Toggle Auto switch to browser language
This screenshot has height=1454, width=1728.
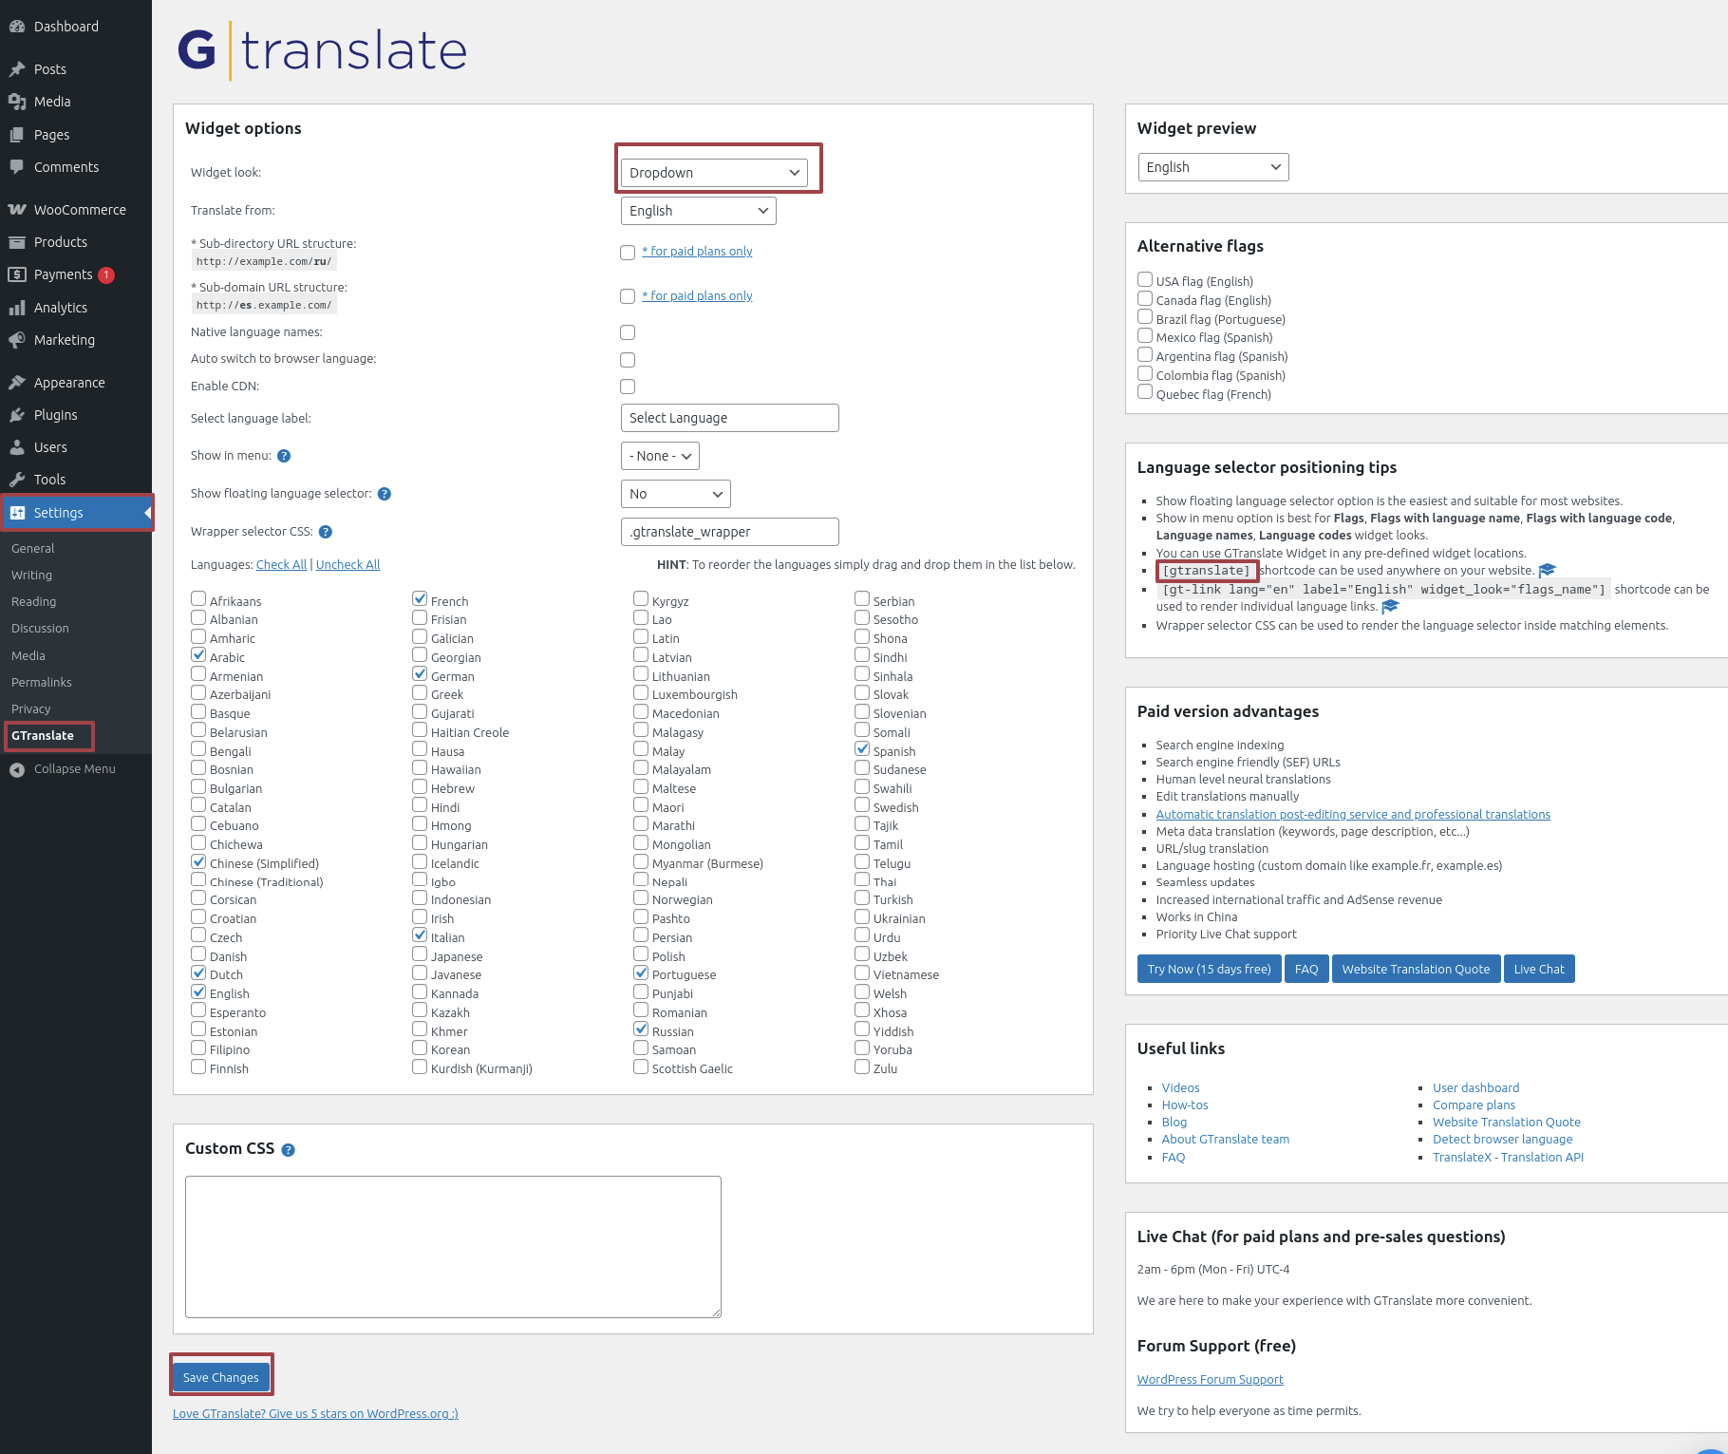coord(628,360)
